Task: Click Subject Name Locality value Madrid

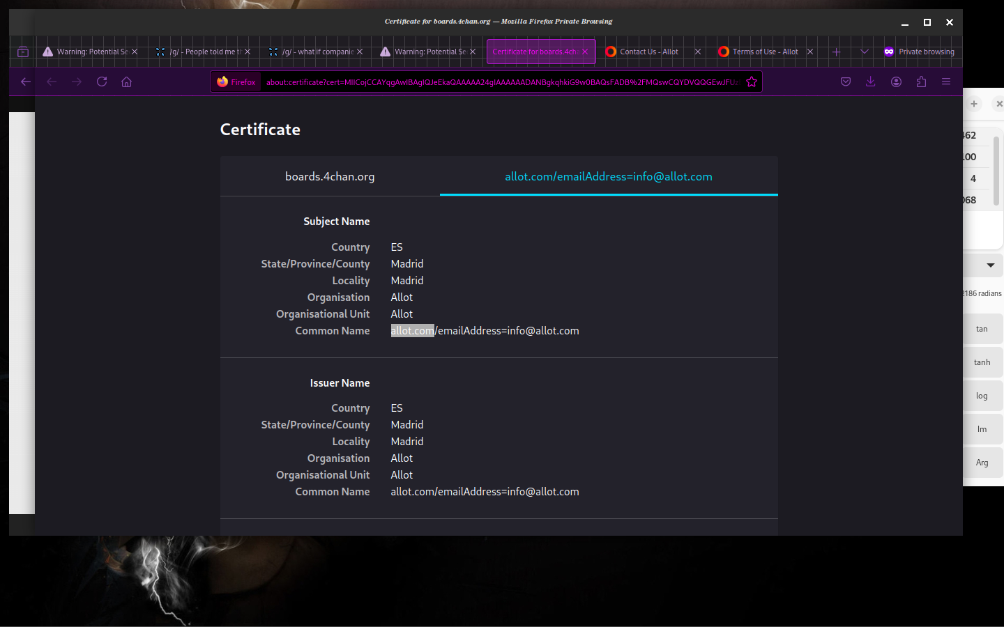Action: 407,281
